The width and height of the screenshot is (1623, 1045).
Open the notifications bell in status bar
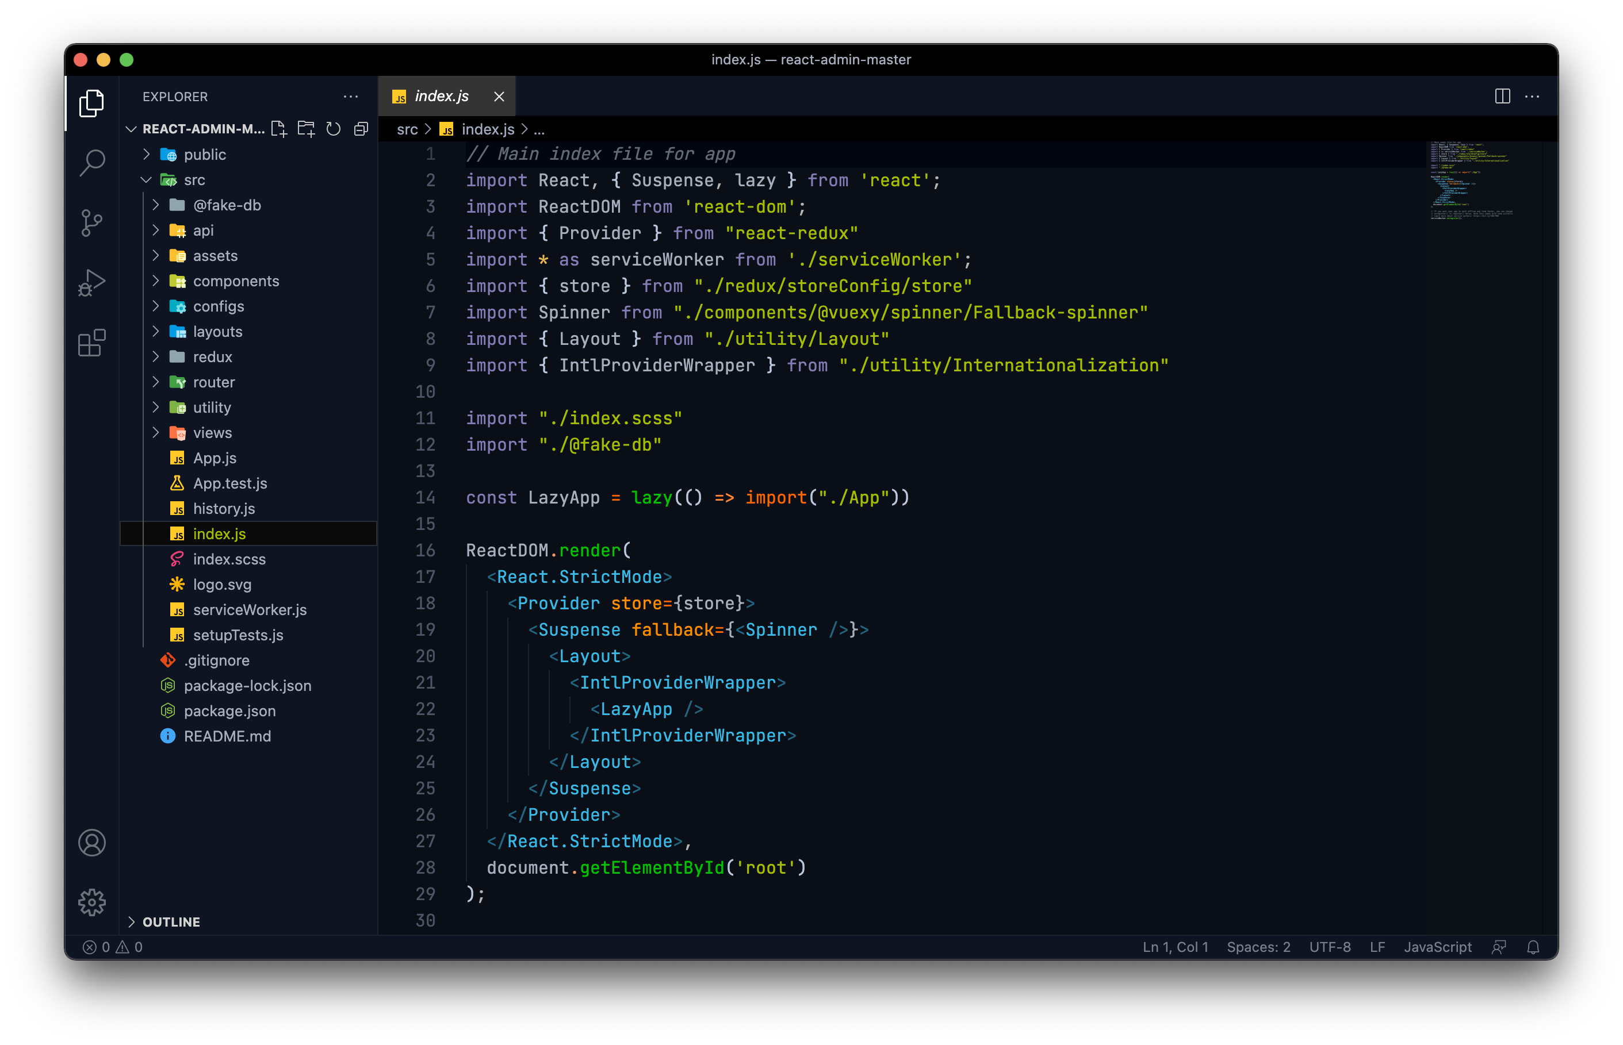tap(1533, 947)
